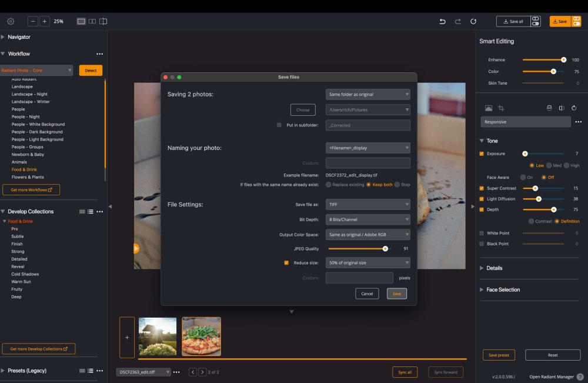Viewport: 588px width, 383px height.
Task: Go to next photo arrow
Action: pos(202,372)
